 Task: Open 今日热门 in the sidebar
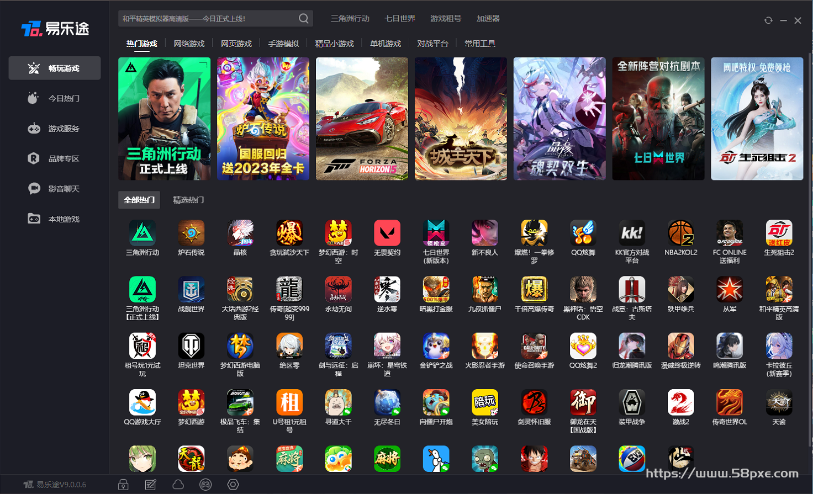pos(55,98)
